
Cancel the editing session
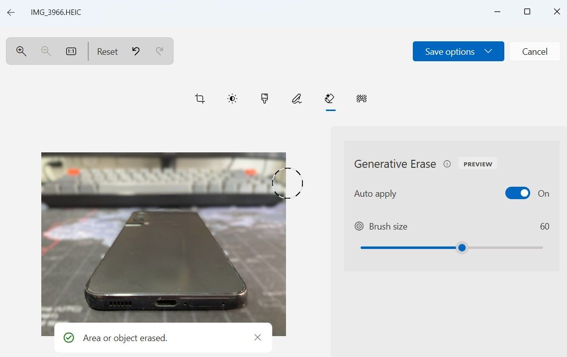535,51
